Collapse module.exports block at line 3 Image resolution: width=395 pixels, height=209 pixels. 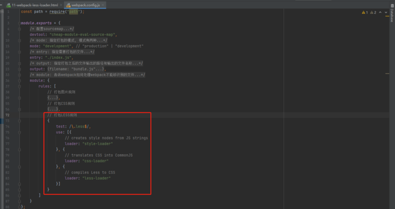pos(19,23)
